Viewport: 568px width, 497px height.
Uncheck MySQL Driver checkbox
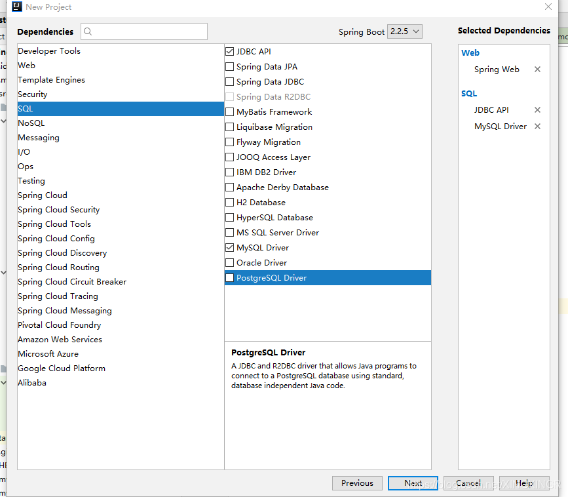pos(230,248)
